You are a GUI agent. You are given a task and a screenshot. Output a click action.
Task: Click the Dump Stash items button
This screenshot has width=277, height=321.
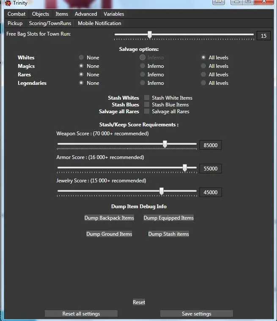(x=168, y=234)
